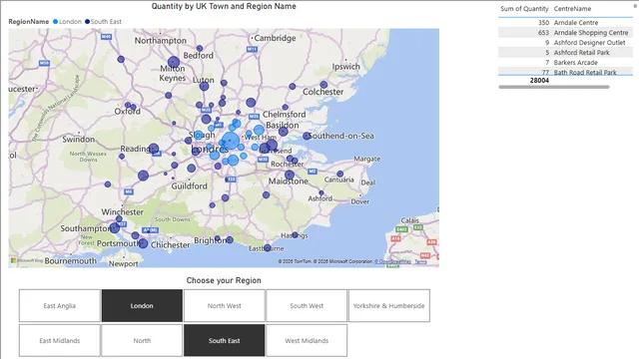Open the OpenStreetMap attribution link
Screen dimensions: 639x359
point(392,261)
